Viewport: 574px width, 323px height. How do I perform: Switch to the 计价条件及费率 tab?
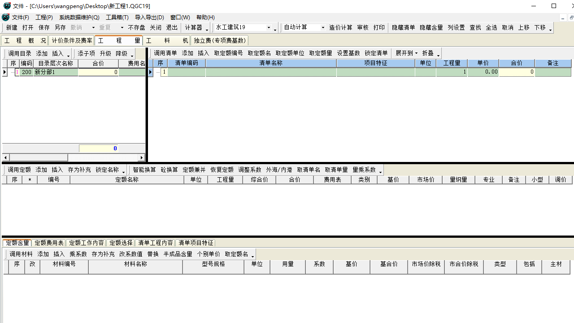[72, 40]
